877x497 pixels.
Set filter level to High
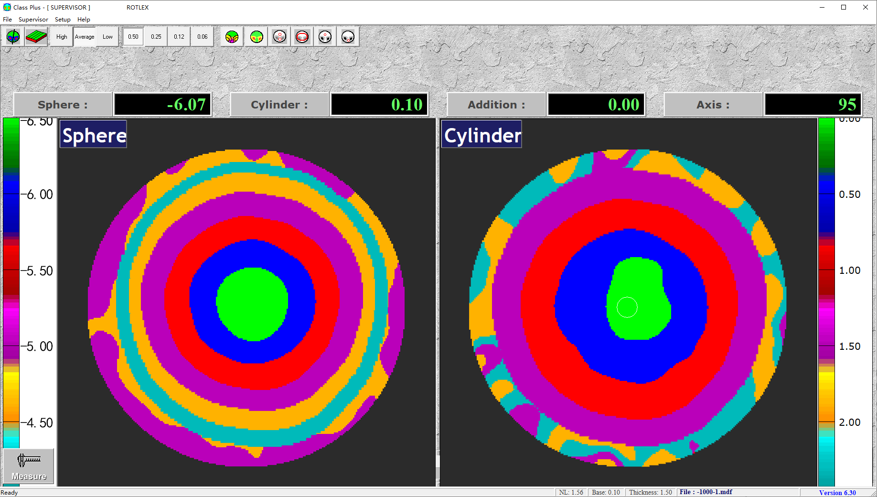pyautogui.click(x=62, y=37)
